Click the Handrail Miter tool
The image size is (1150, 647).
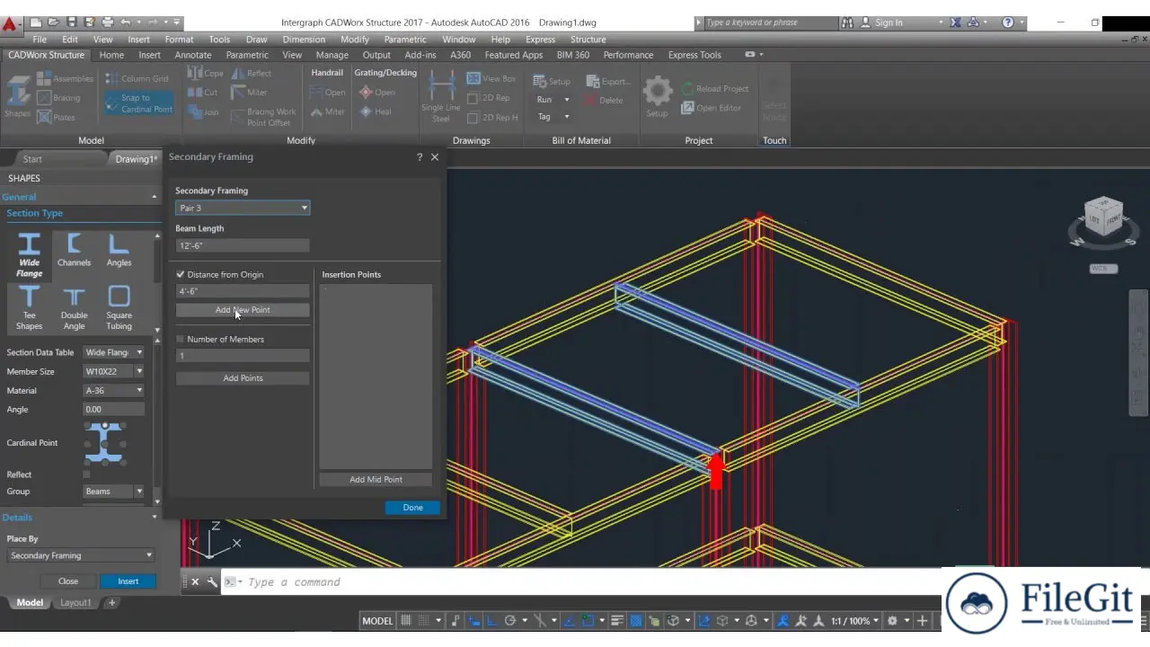328,111
